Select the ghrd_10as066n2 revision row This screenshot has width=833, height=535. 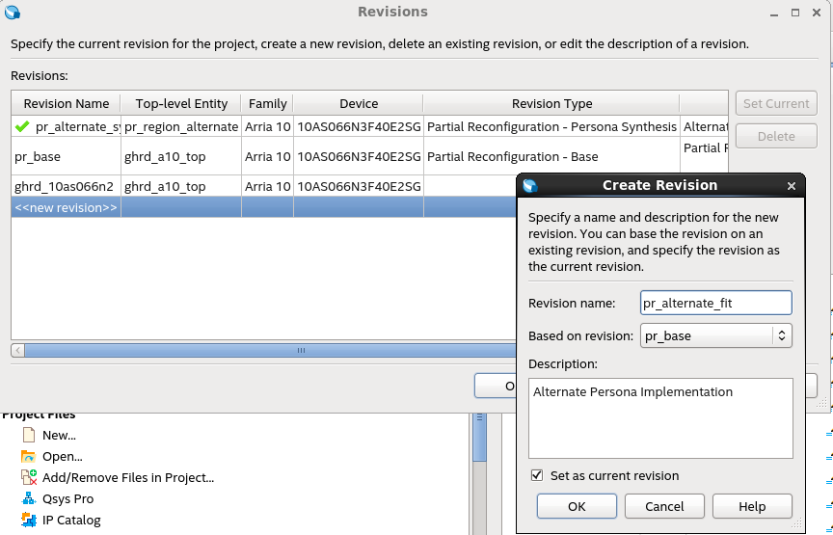[64, 187]
